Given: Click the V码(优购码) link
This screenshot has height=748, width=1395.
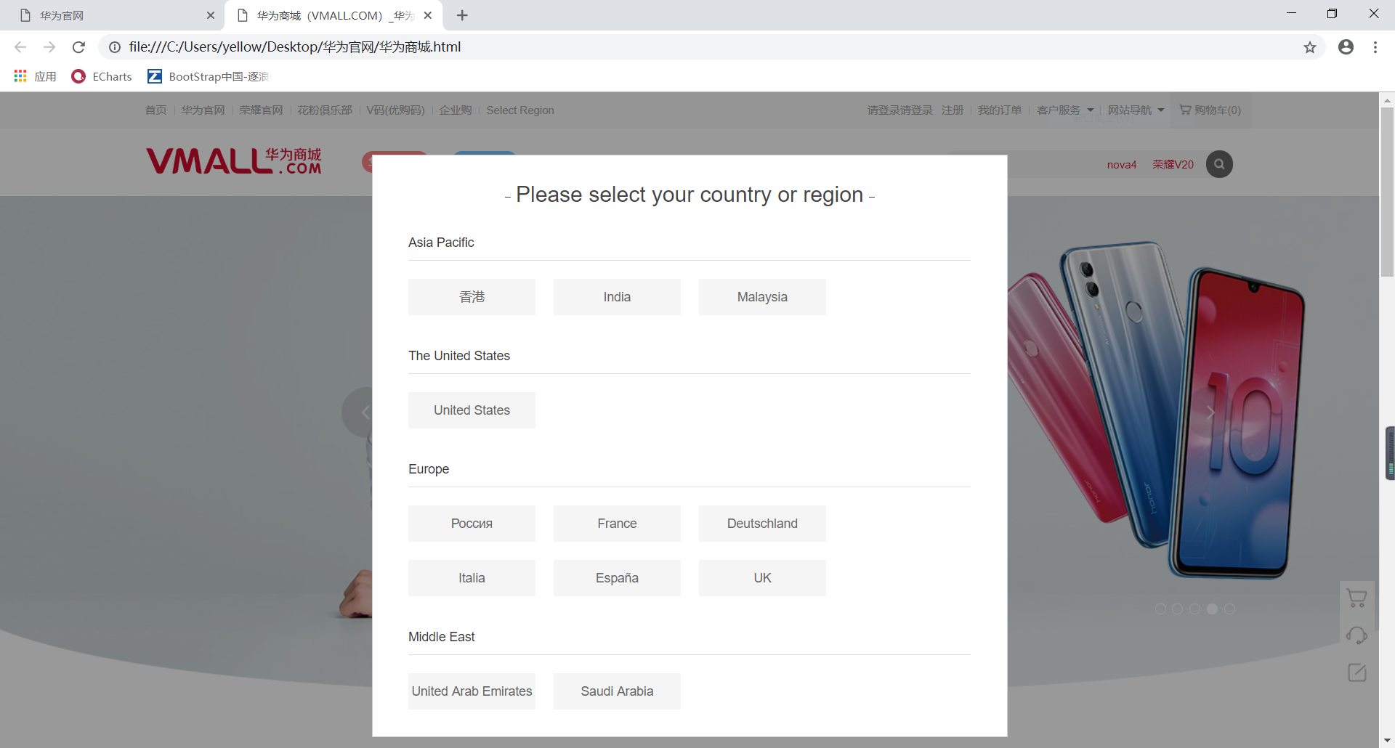Looking at the screenshot, I should [x=395, y=110].
